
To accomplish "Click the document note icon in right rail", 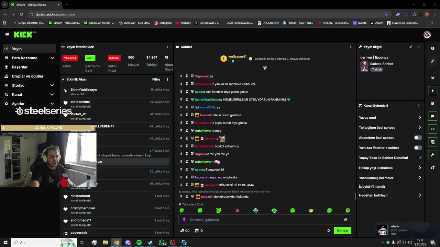I will 432,103.
